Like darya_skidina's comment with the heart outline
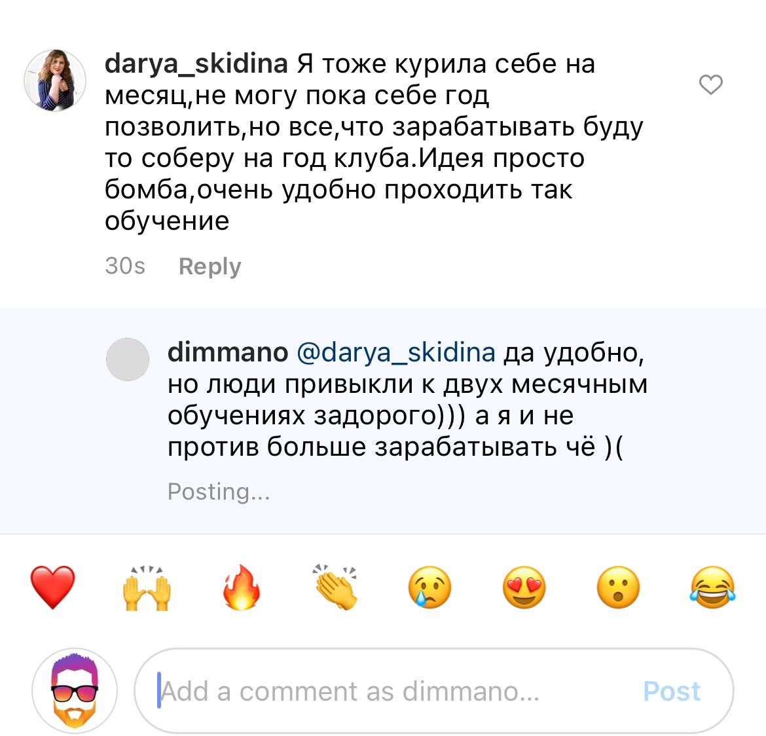 click(711, 84)
